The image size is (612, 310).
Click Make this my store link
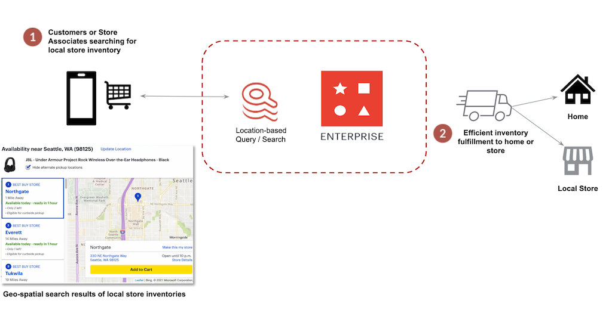click(177, 247)
